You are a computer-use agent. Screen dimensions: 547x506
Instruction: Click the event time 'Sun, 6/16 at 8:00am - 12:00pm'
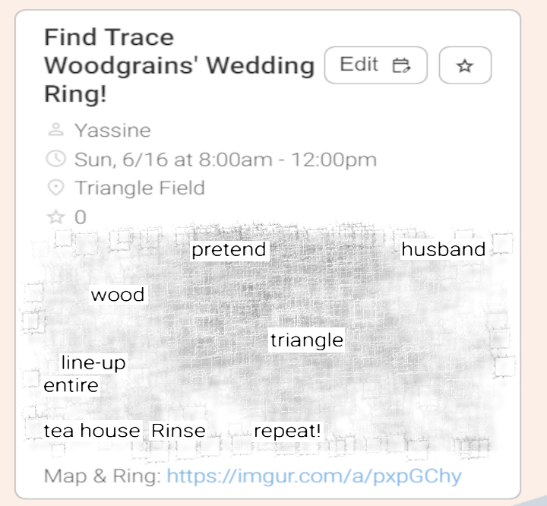click(225, 159)
